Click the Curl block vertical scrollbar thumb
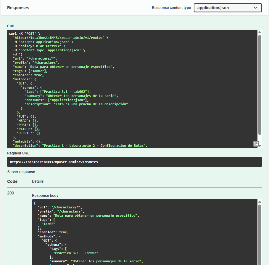The image size is (269, 265). pyautogui.click(x=260, y=84)
